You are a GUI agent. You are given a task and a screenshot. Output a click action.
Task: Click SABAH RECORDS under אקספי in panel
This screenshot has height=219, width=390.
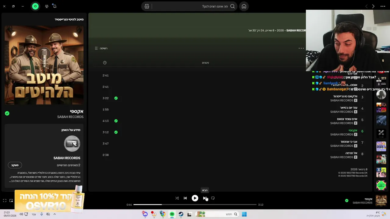point(70,117)
